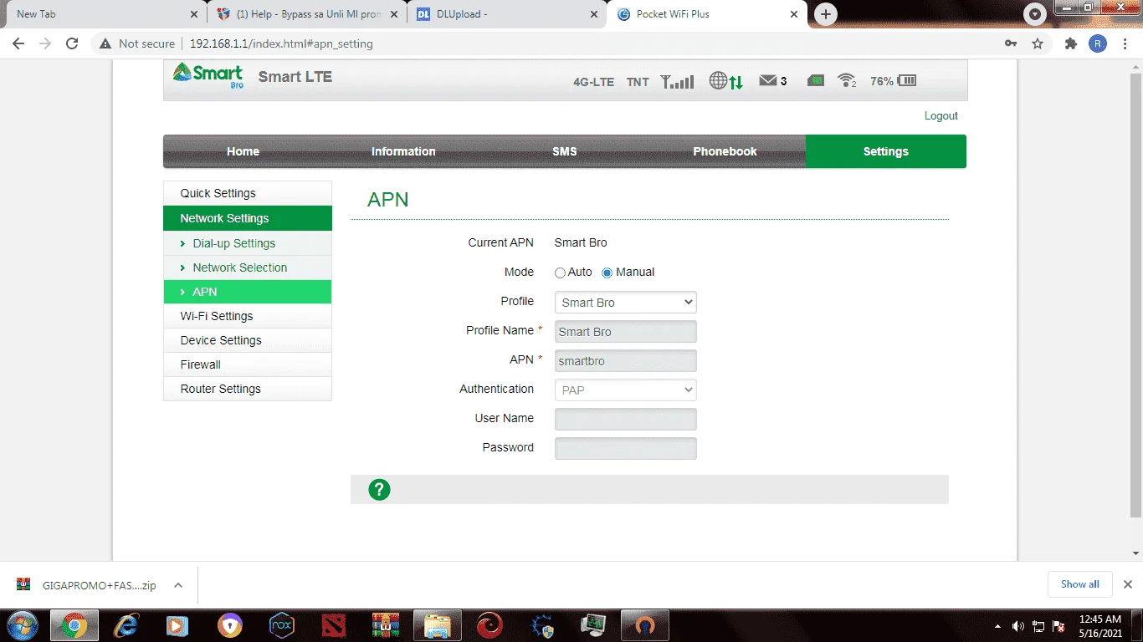The width and height of the screenshot is (1143, 642).
Task: Open the Profile dropdown
Action: tap(626, 303)
